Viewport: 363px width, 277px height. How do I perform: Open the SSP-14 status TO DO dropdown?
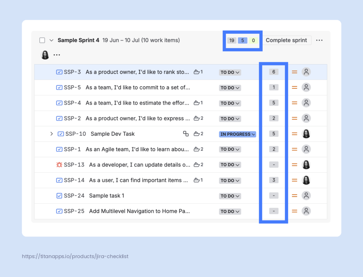coord(230,181)
